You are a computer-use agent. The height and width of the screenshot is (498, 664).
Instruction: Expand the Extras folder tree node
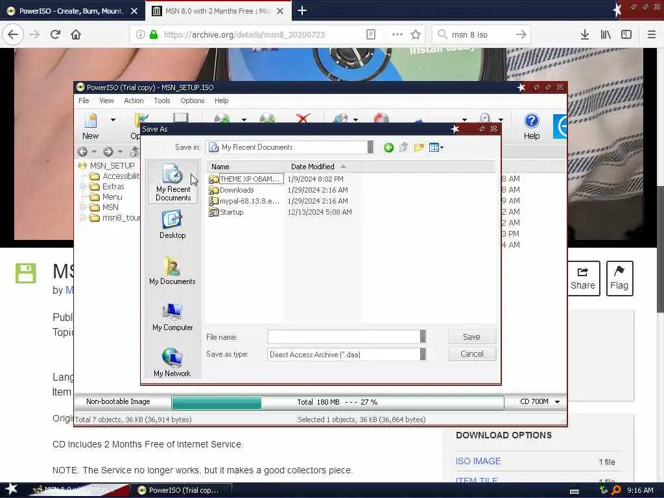[83, 186]
